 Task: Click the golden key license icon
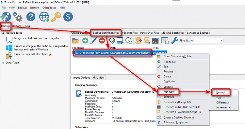coord(56,17)
